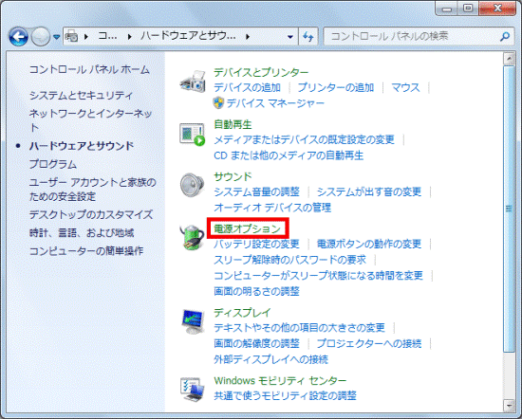Screen dimensions: 522x419
Task: Open ユーザー アカウントと家族のための安全設定
Action: point(93,190)
